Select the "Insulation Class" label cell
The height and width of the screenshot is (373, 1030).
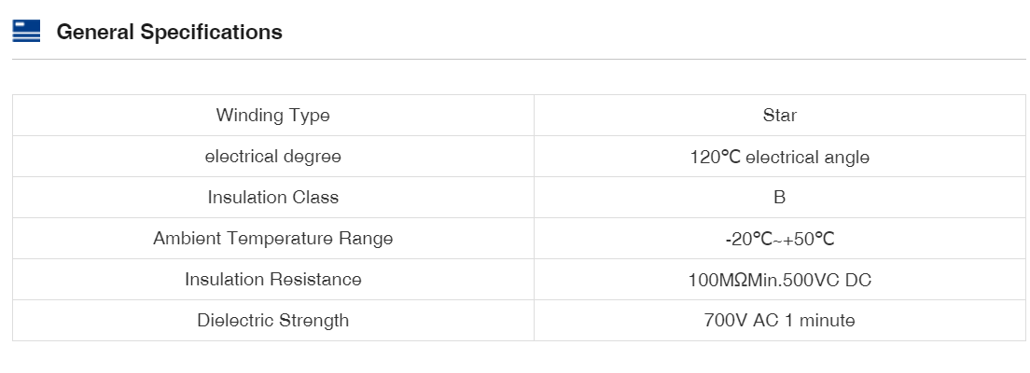[272, 198]
